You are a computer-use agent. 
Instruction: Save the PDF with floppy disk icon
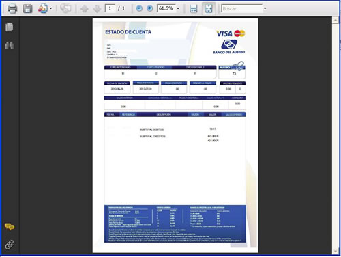pos(27,9)
